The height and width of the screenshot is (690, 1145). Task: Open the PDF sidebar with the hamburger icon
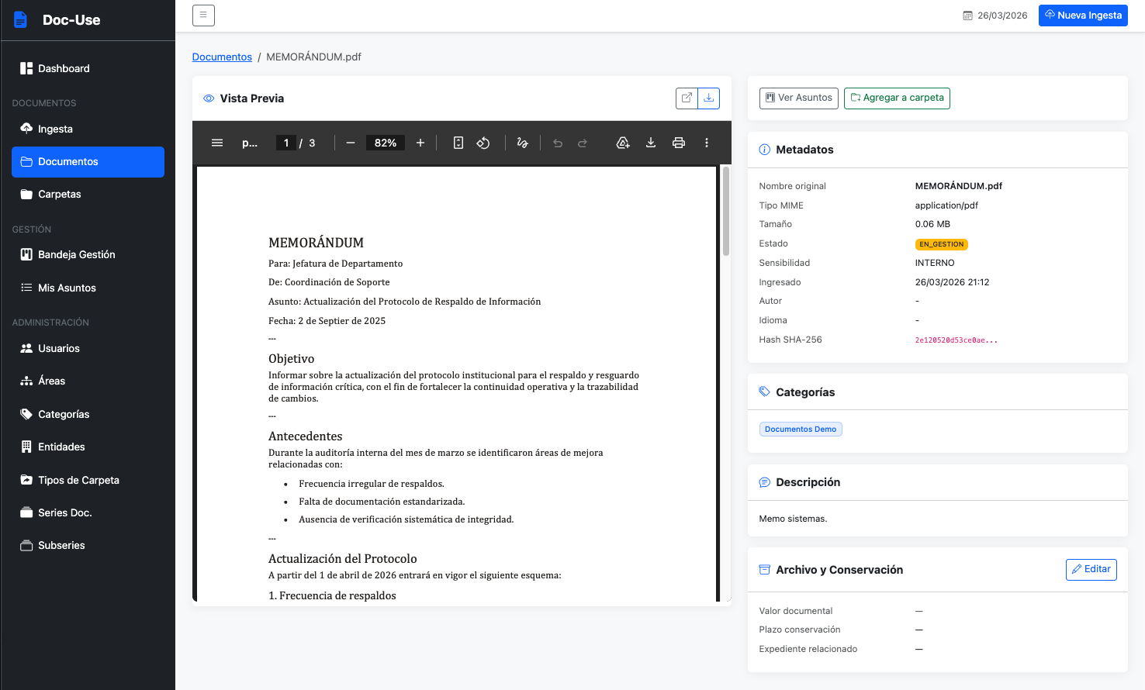click(x=217, y=143)
